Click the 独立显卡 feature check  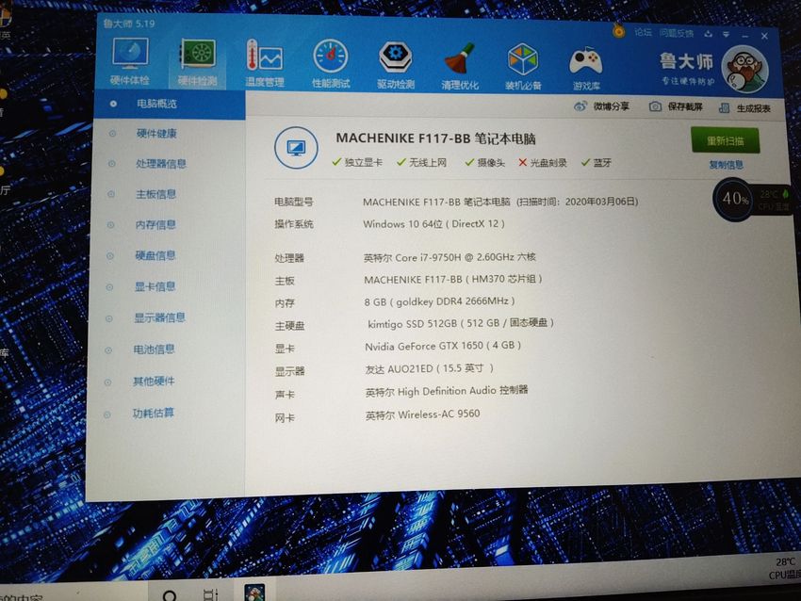(x=357, y=162)
